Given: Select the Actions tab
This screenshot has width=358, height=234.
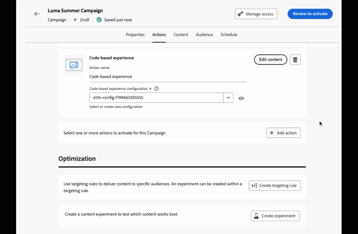Looking at the screenshot, I should [x=159, y=35].
